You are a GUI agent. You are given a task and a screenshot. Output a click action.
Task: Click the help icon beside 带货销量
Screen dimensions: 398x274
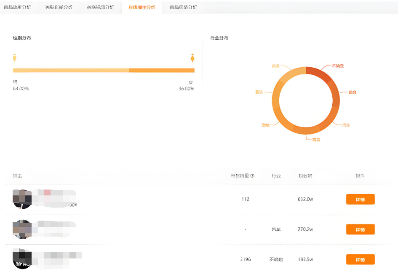coord(252,176)
